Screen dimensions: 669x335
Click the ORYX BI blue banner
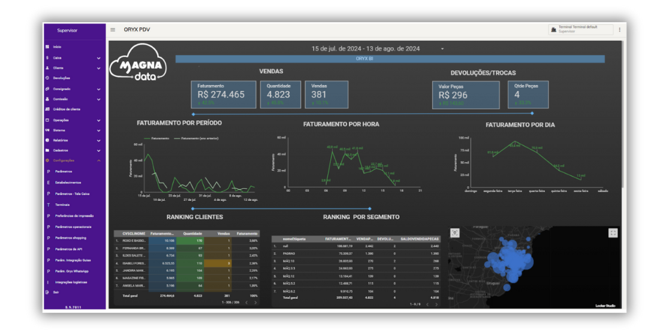pyautogui.click(x=390, y=59)
